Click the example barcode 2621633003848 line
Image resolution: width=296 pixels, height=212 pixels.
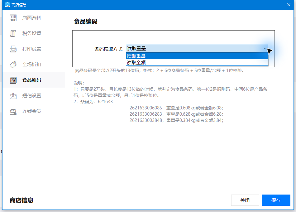tap(176, 120)
